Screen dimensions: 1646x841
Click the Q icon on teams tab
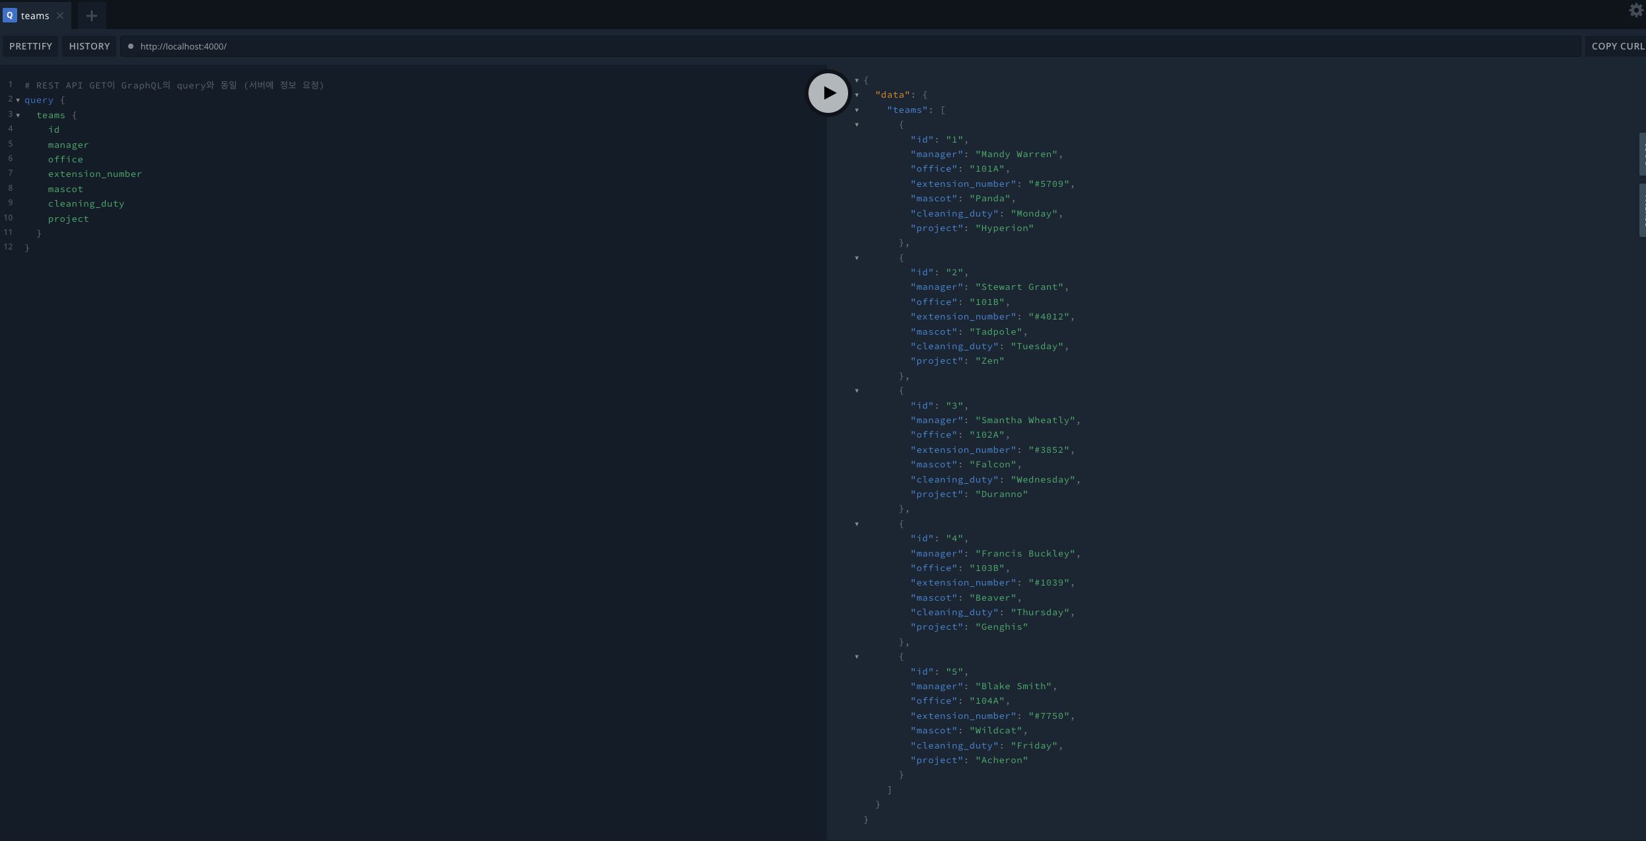point(10,15)
